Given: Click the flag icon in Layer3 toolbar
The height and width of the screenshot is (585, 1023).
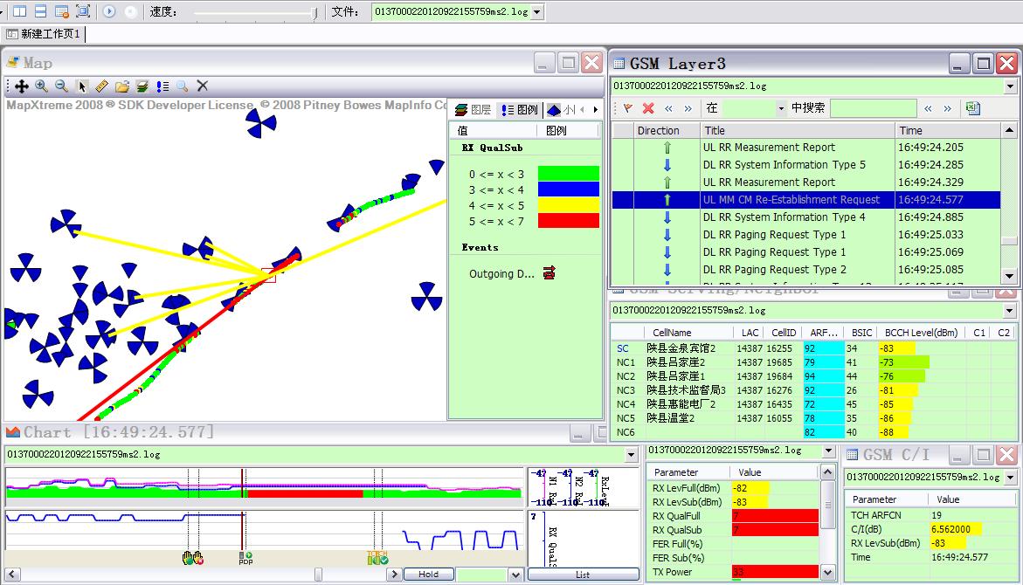Looking at the screenshot, I should (627, 108).
